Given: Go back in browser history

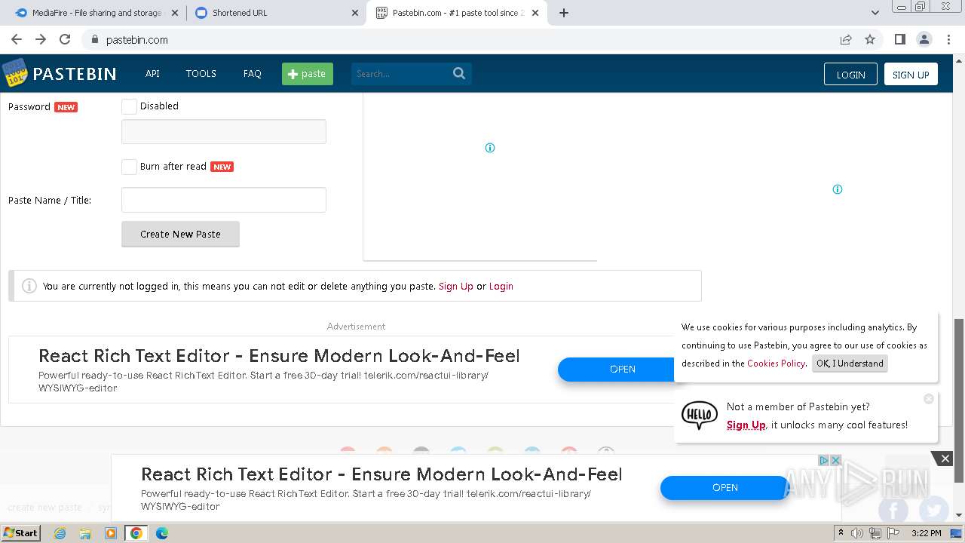Looking at the screenshot, I should pyautogui.click(x=17, y=39).
